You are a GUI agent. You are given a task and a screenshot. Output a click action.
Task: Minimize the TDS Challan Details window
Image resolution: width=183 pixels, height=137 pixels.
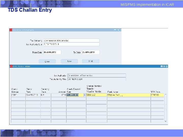pyautogui.click(x=162, y=66)
